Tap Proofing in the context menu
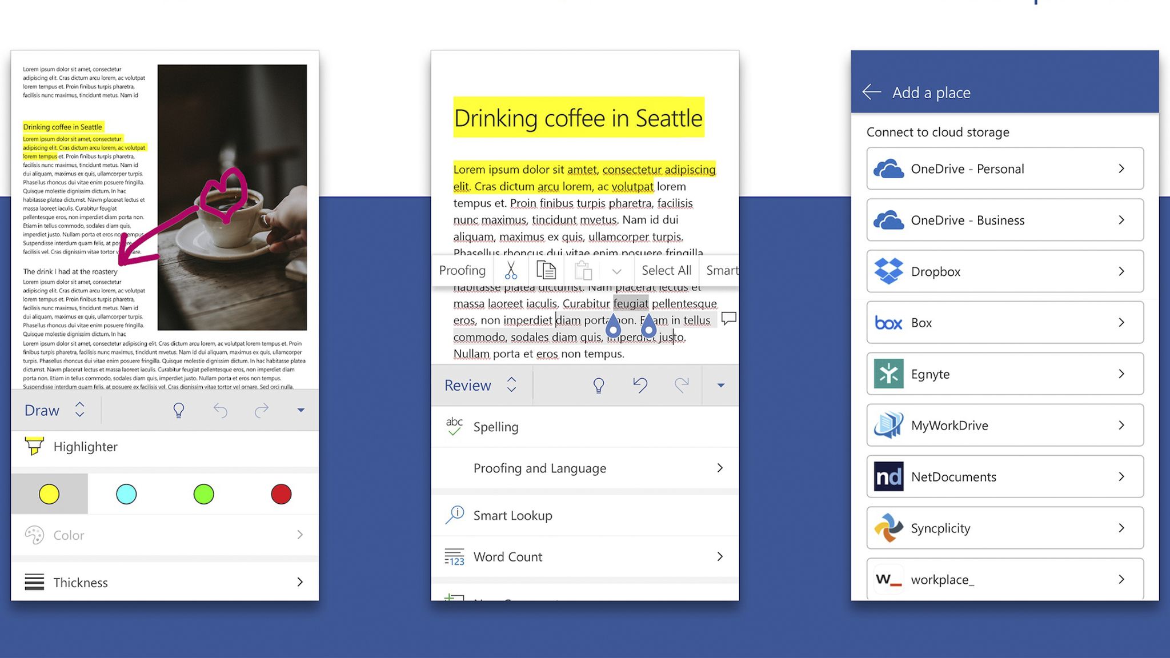This screenshot has height=658, width=1170. pyautogui.click(x=462, y=270)
